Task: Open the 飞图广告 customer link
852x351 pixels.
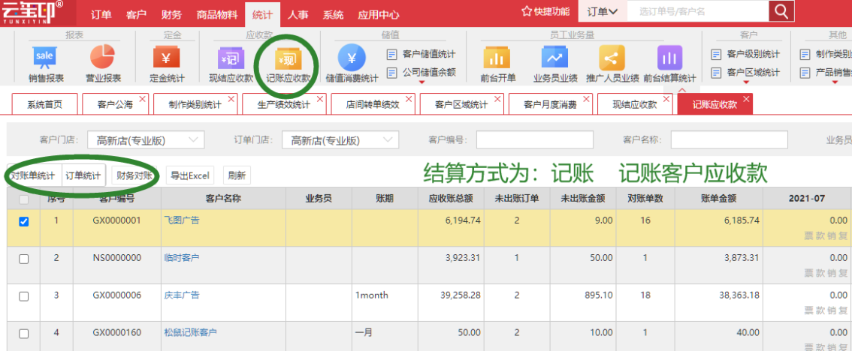Action: point(182,220)
